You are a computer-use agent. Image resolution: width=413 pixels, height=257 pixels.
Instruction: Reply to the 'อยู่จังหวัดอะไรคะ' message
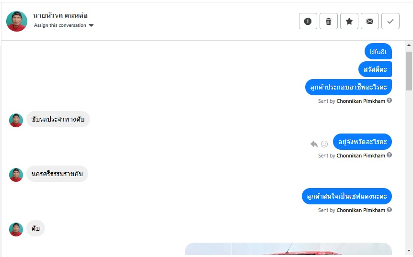click(314, 144)
